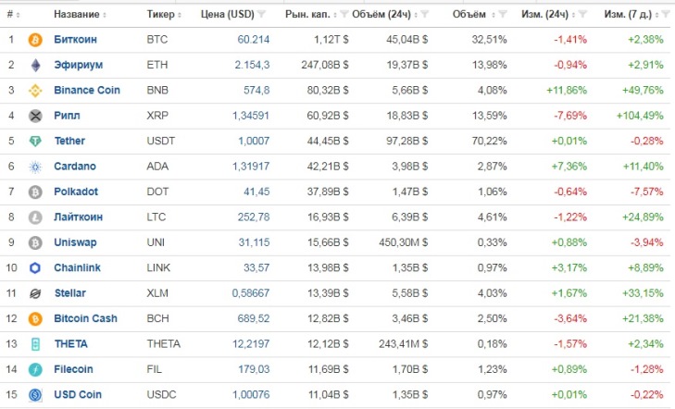Viewport: 675px width, 409px height.
Task: Click the +11,86% daily change value
Action: coord(567,91)
